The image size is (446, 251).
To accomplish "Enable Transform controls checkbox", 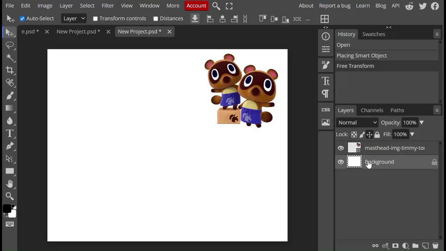I will click(x=95, y=19).
